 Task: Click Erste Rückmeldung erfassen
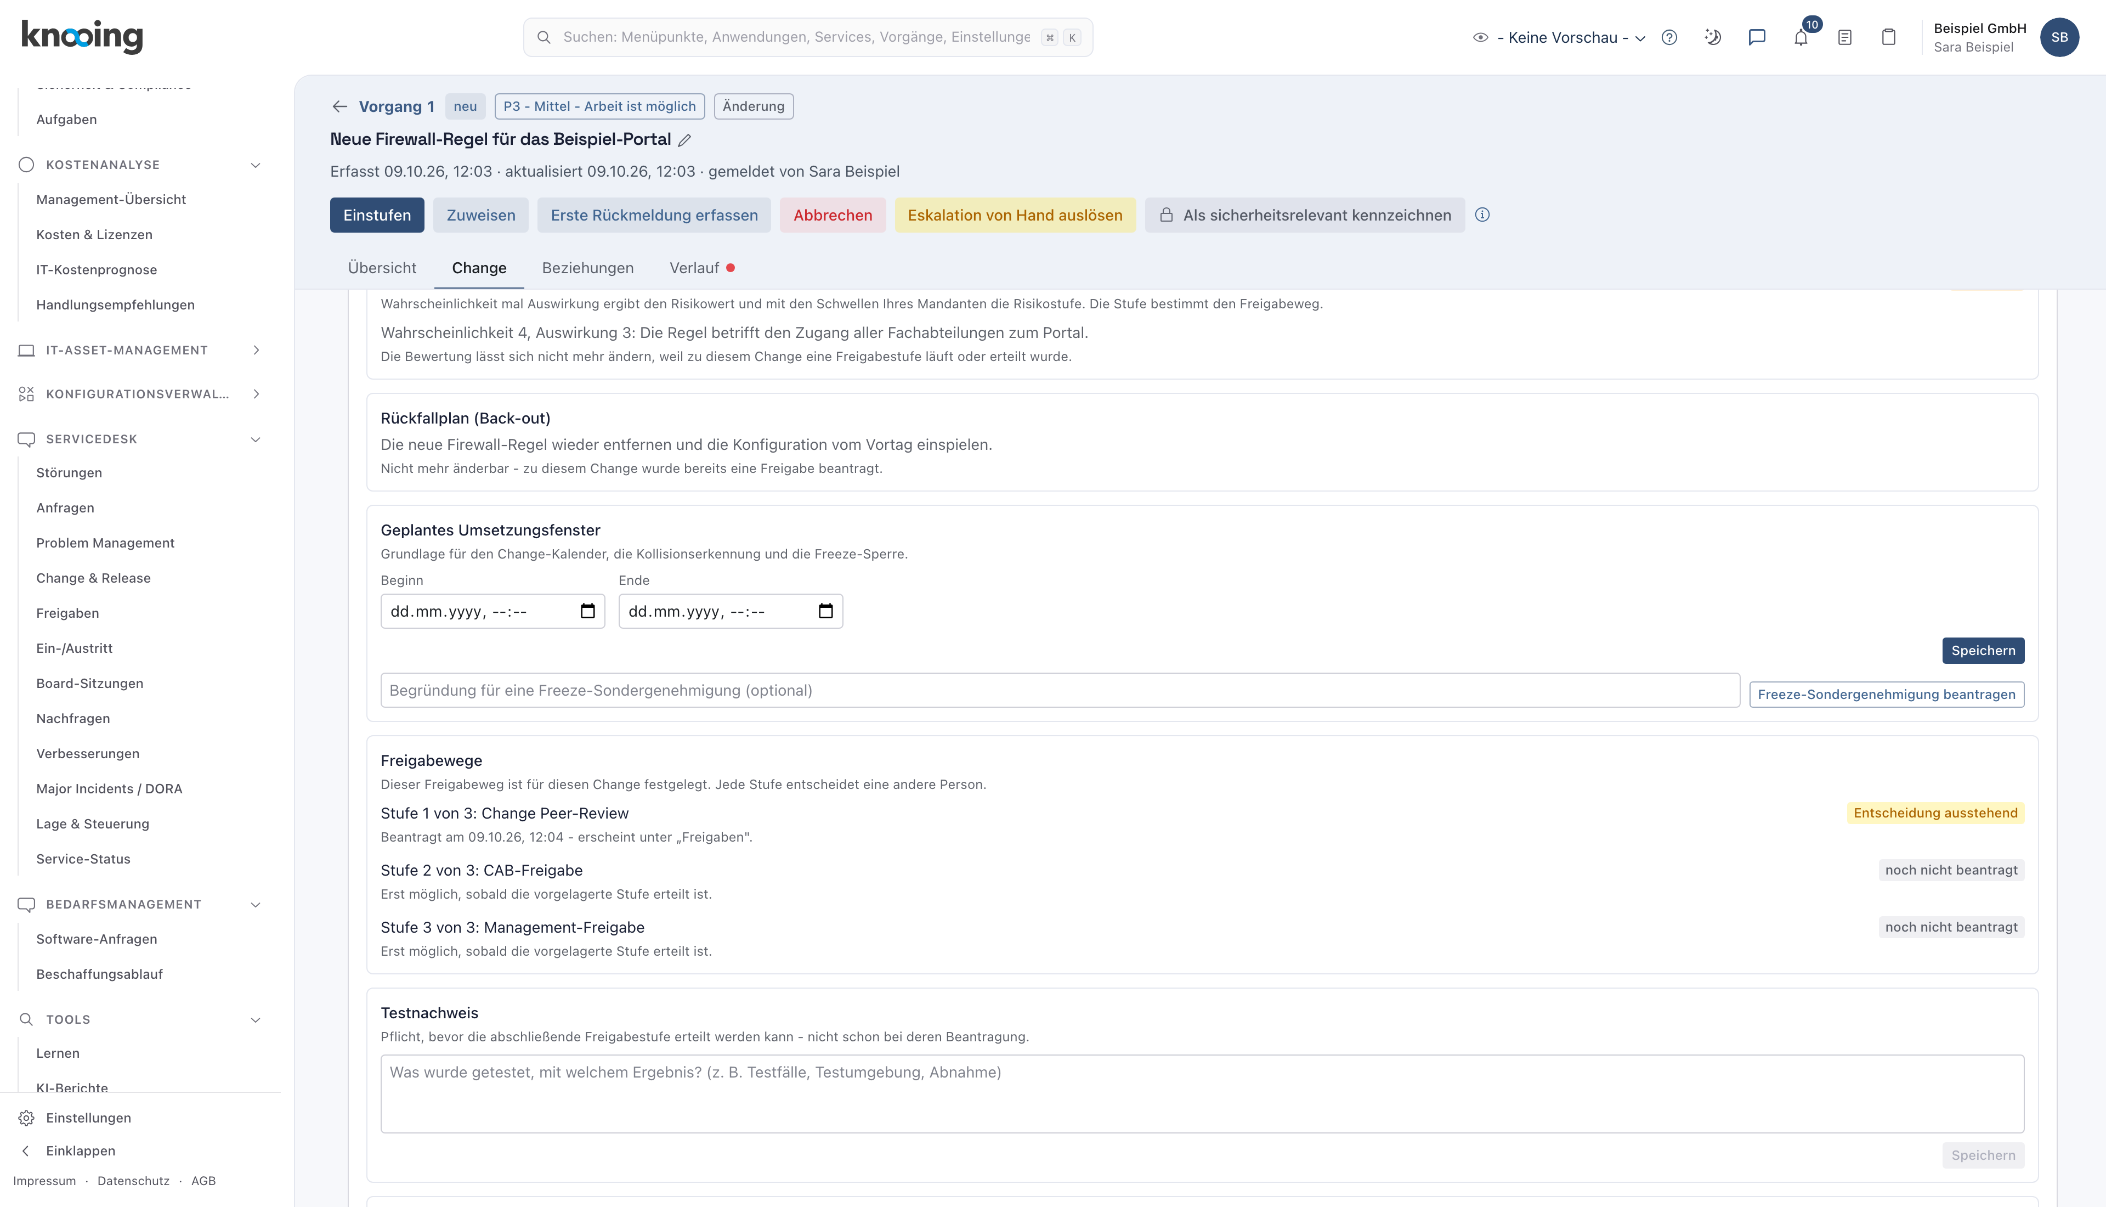(654, 215)
